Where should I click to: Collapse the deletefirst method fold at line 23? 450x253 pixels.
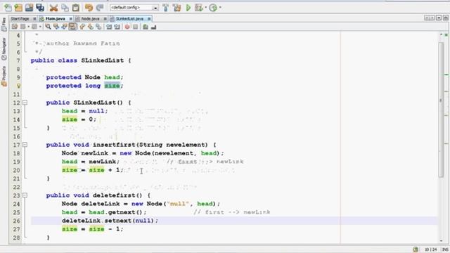click(x=25, y=195)
